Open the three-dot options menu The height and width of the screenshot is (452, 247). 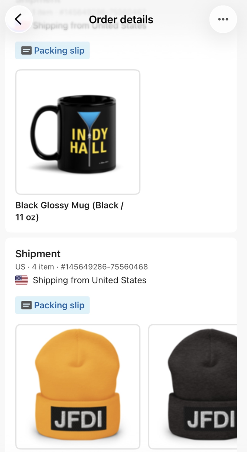[x=223, y=19]
